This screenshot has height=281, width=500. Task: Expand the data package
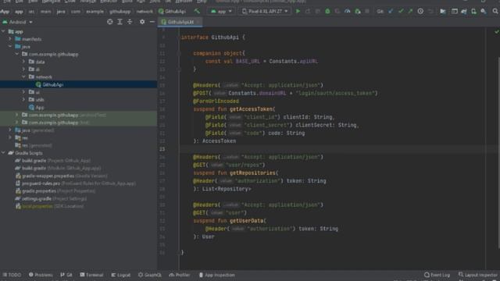(23, 62)
